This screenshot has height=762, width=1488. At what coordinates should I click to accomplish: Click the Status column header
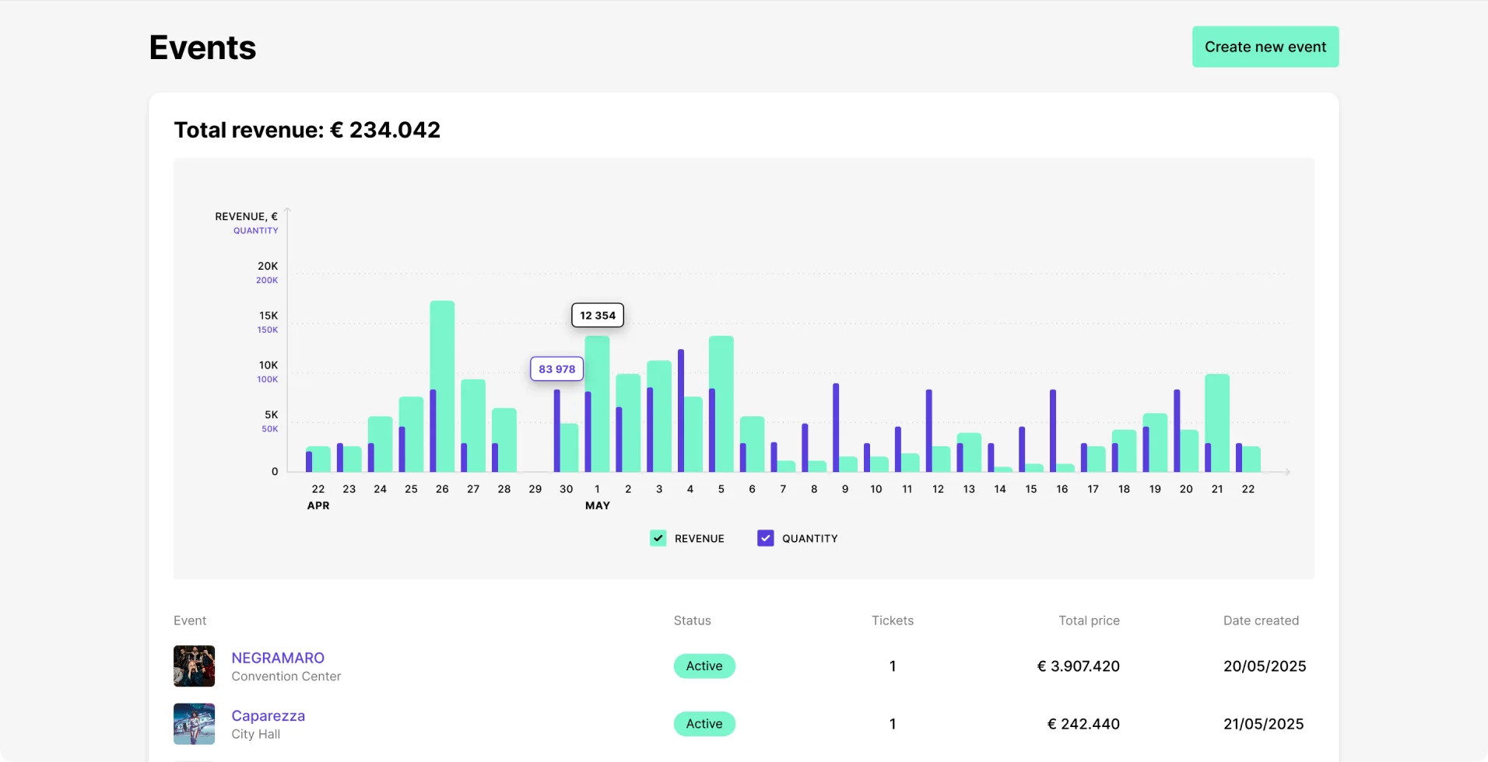click(693, 620)
